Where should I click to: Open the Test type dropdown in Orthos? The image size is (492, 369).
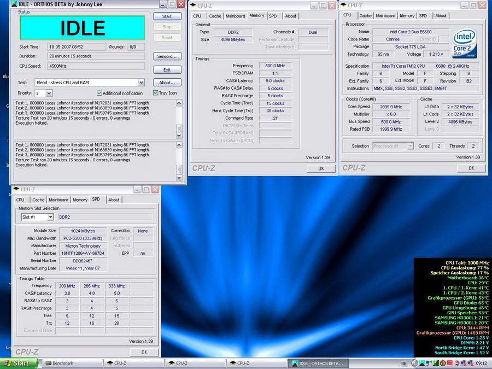(141, 83)
